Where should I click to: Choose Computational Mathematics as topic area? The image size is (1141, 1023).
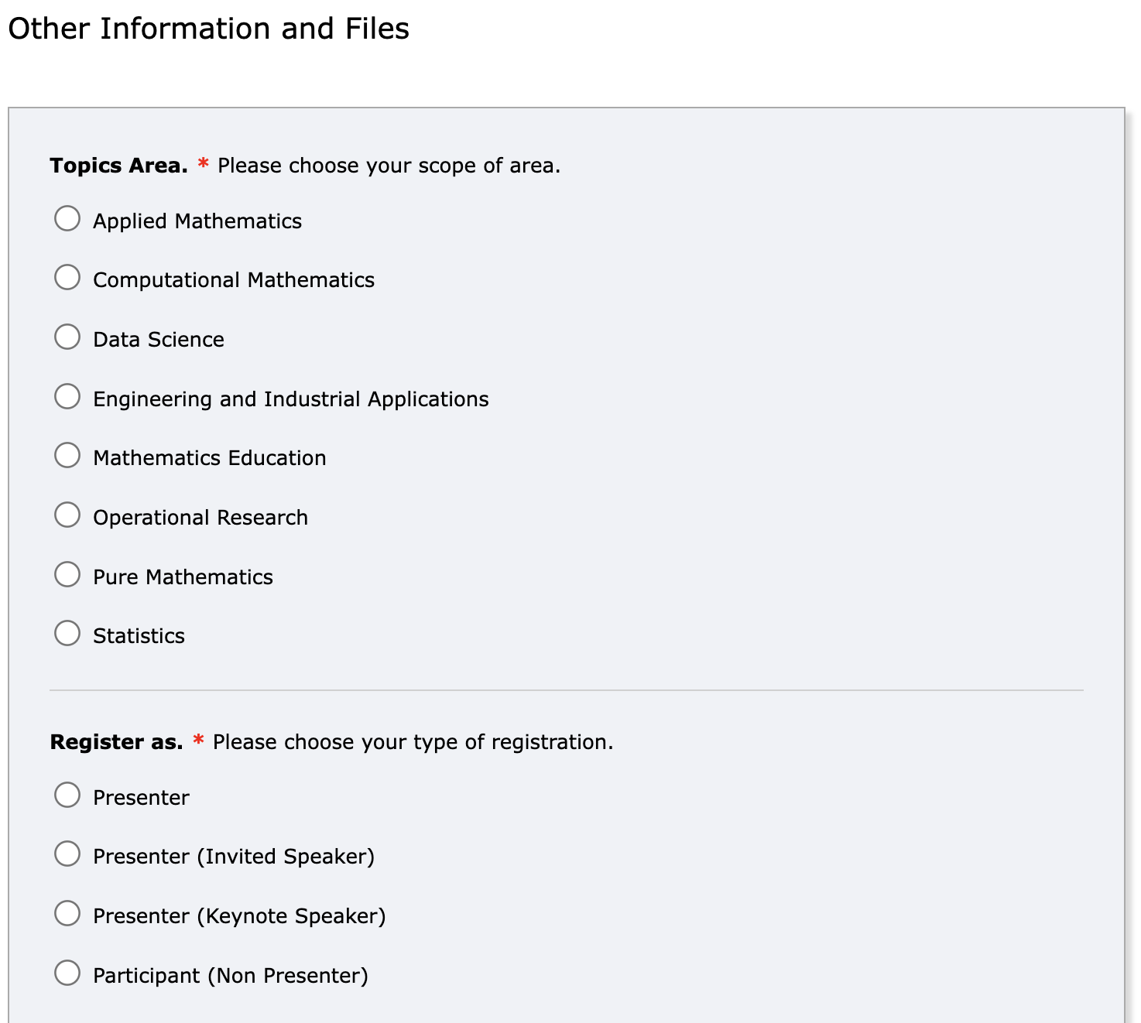pyautogui.click(x=67, y=277)
